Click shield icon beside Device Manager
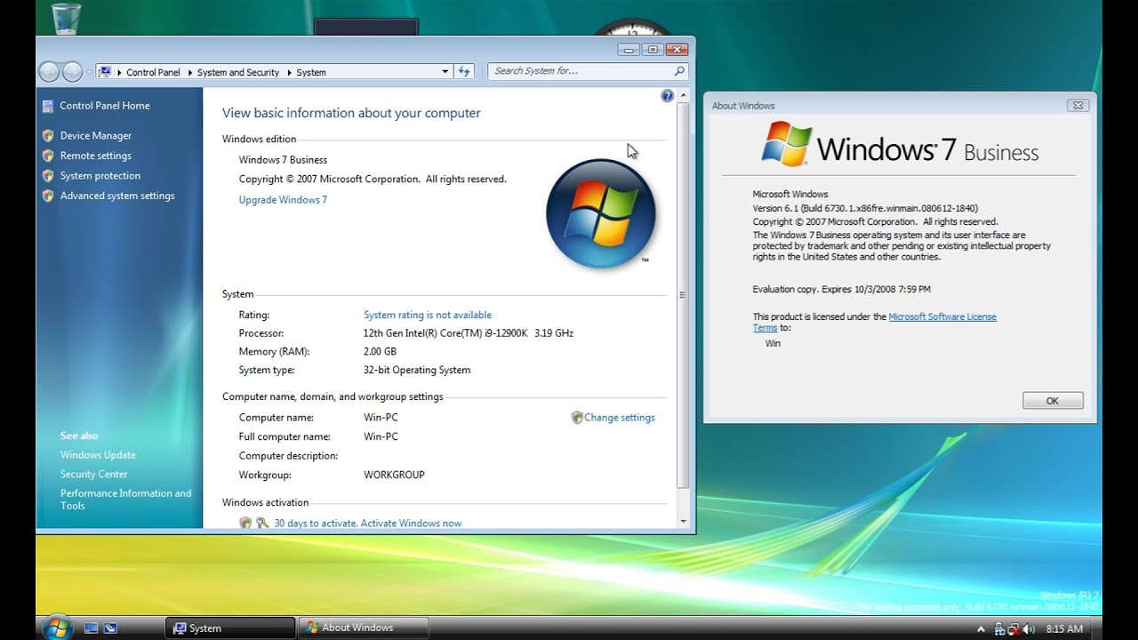The height and width of the screenshot is (640, 1138). [48, 136]
